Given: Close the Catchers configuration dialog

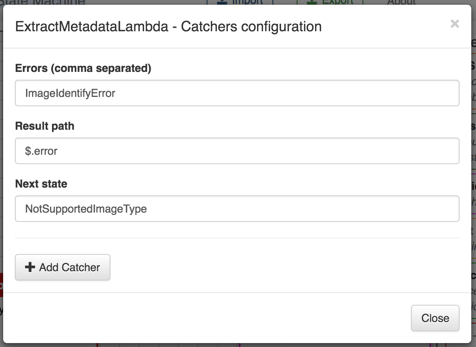Looking at the screenshot, I should [435, 318].
